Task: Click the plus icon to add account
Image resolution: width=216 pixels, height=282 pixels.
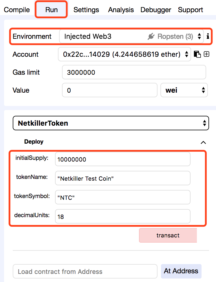Action: pyautogui.click(x=206, y=54)
